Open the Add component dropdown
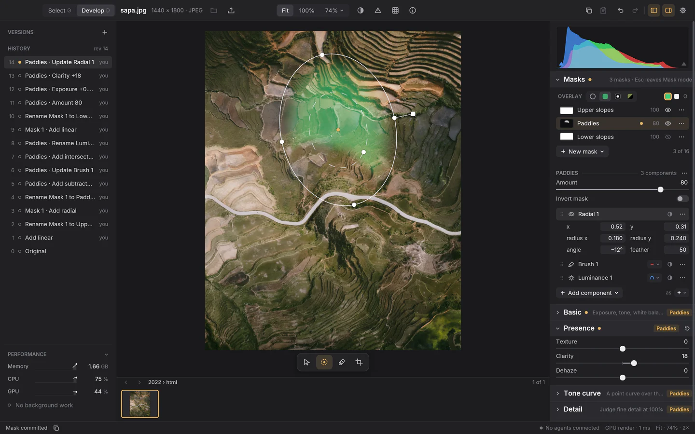The height and width of the screenshot is (434, 695). coord(589,293)
